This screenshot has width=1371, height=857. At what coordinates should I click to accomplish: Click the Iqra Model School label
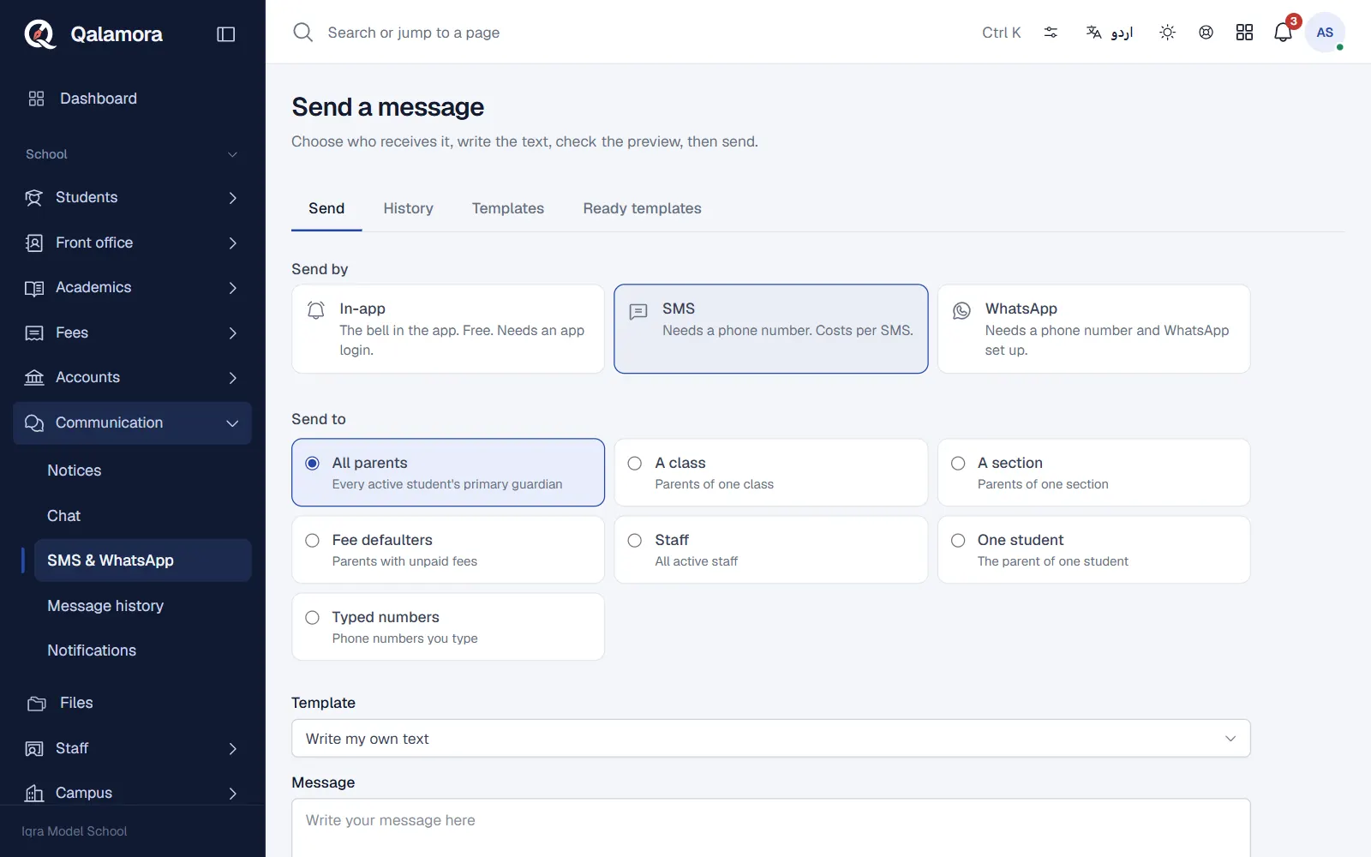click(75, 831)
